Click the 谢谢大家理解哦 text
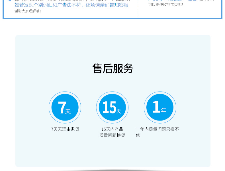This screenshot has height=171, width=225. point(28,11)
